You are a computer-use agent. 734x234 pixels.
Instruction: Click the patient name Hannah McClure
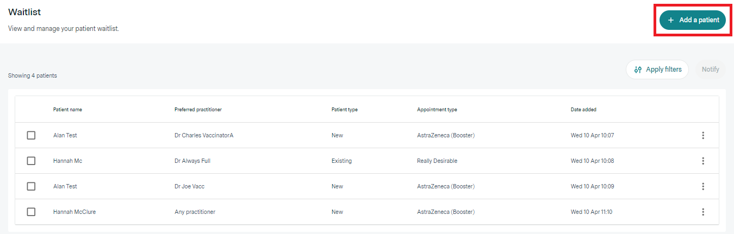click(74, 212)
